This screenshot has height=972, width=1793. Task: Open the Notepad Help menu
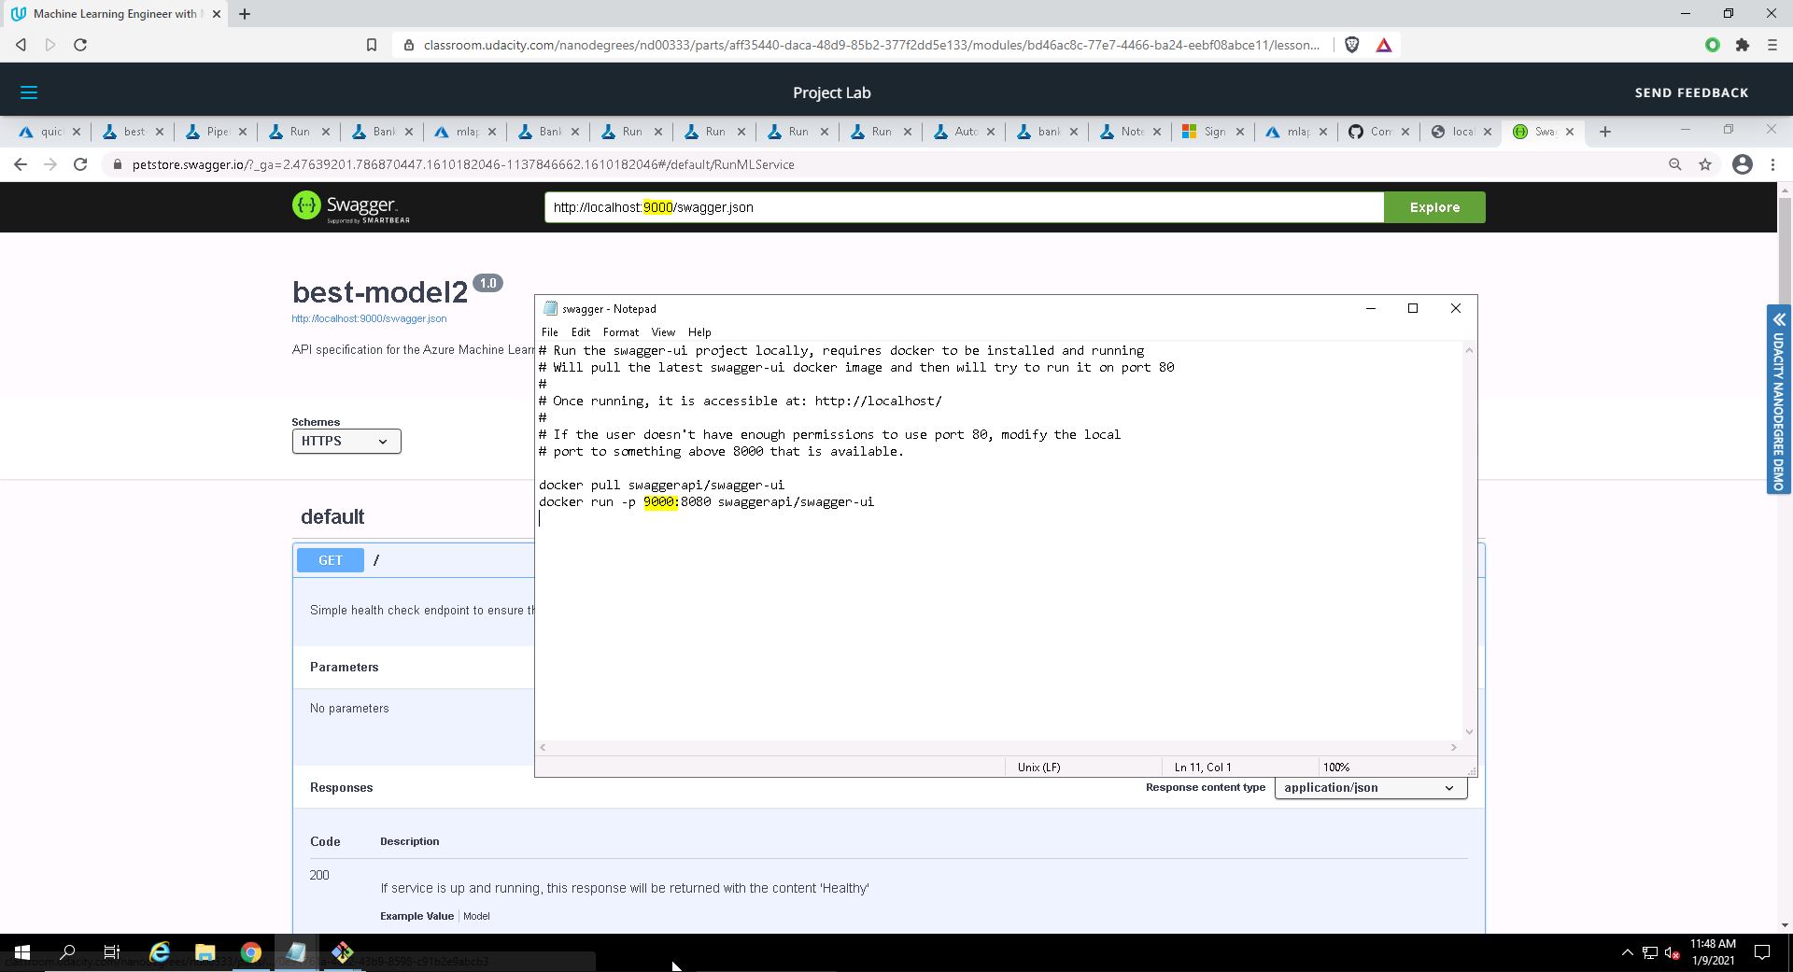coord(699,332)
